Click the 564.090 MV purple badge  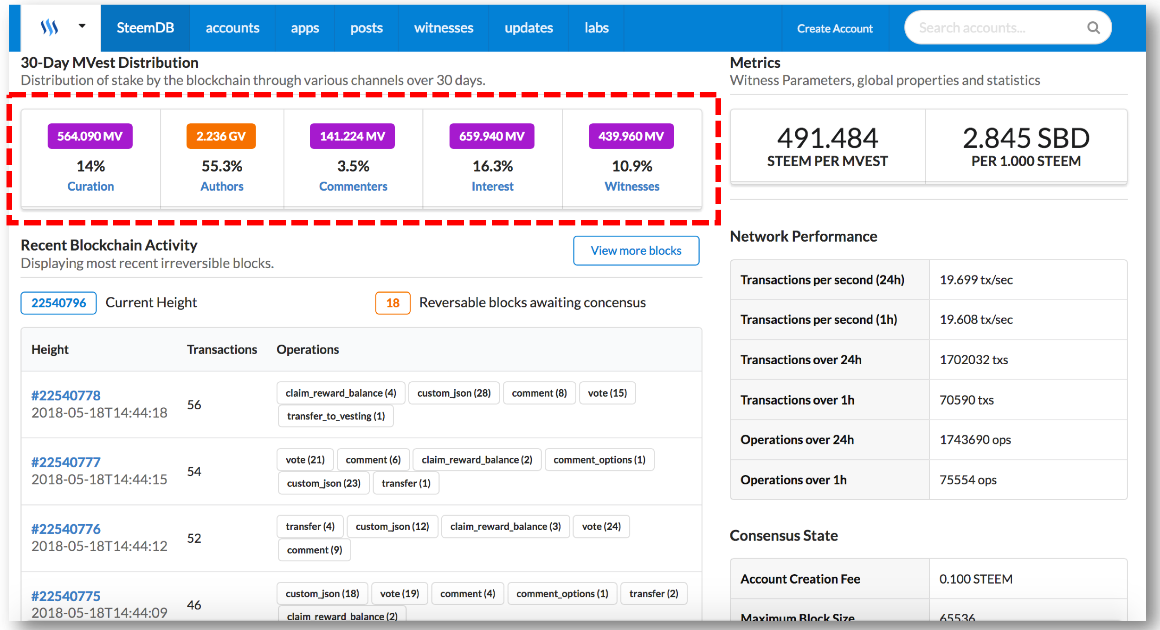[x=90, y=136]
